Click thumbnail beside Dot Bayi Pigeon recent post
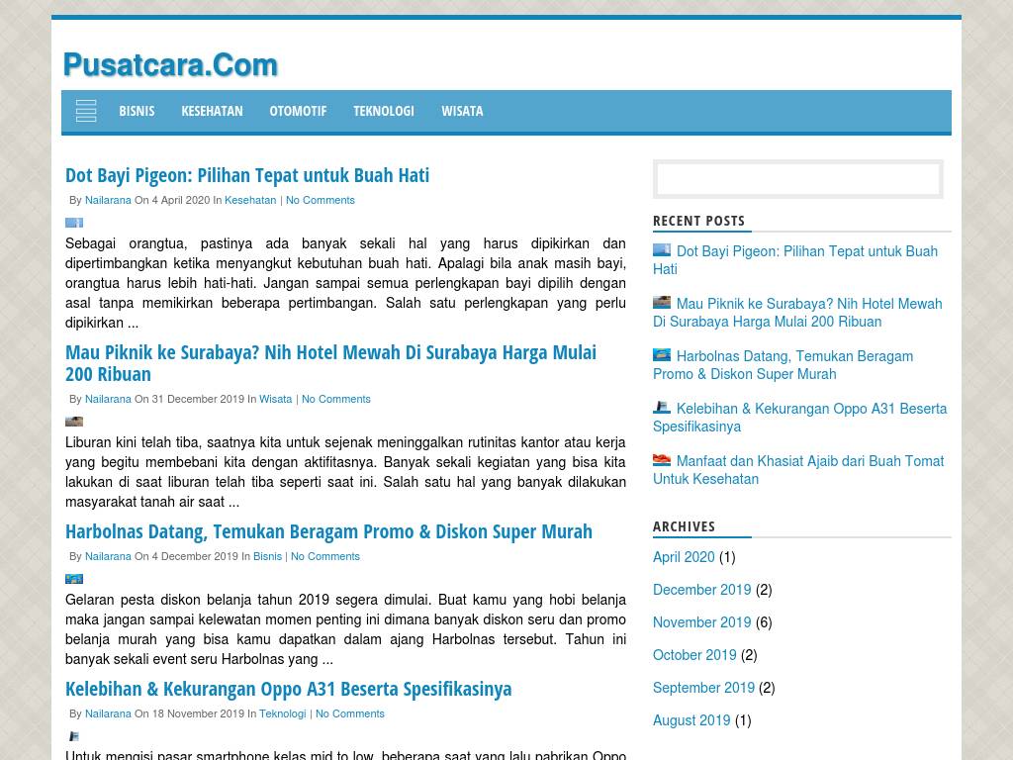 (x=662, y=250)
